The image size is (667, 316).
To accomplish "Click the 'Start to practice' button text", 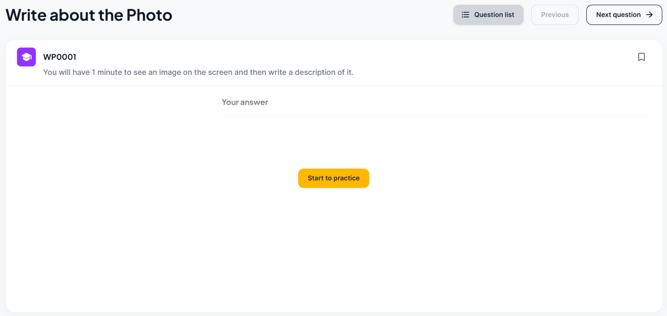I will (333, 178).
